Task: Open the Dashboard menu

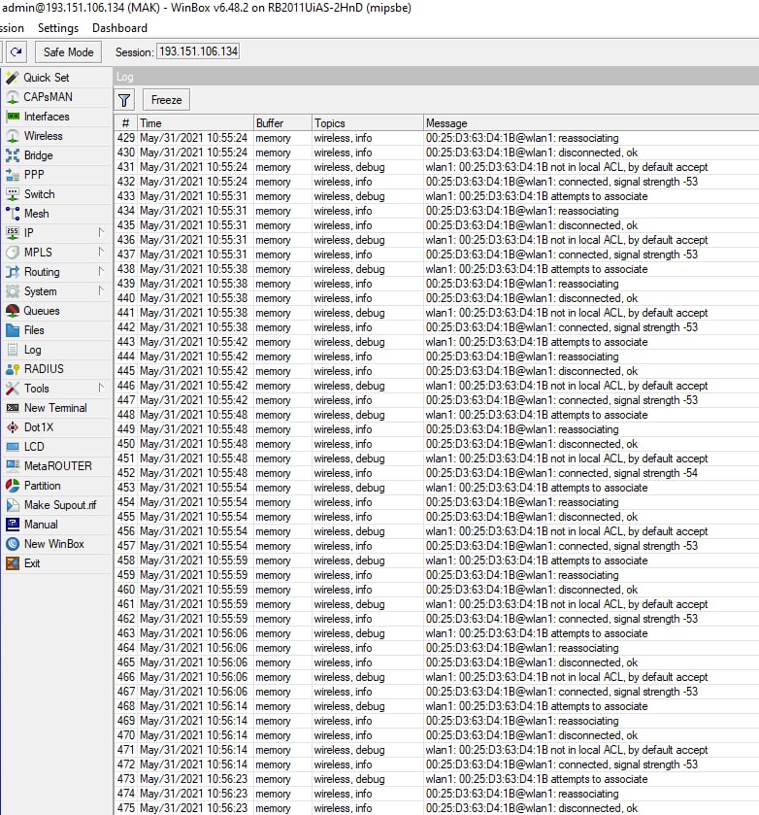Action: [119, 28]
